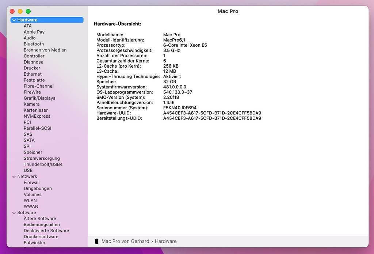Screen dimensions: 374x254
Task: Select SAS in the sidebar
Action: pyautogui.click(x=28, y=134)
